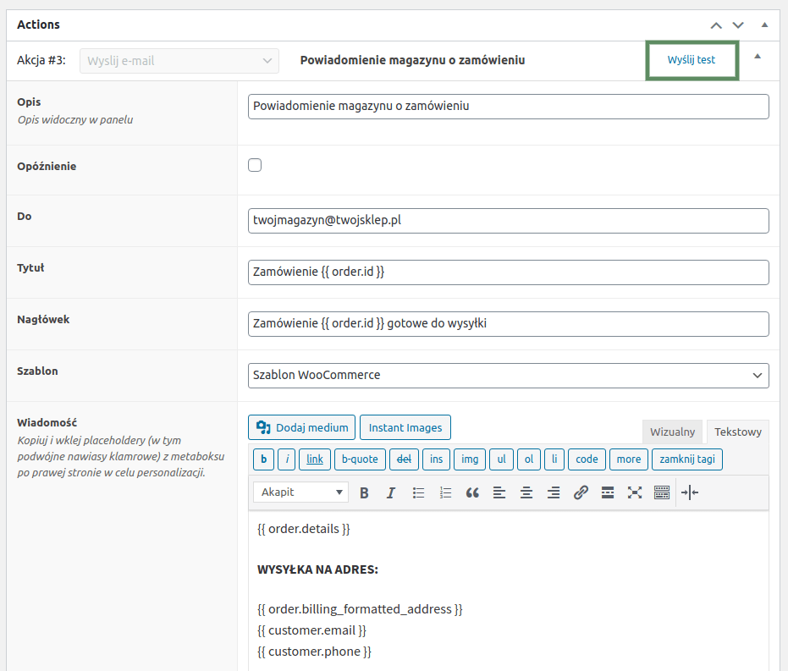The width and height of the screenshot is (788, 671).
Task: Focus the Do recipient email field
Action: (x=508, y=221)
